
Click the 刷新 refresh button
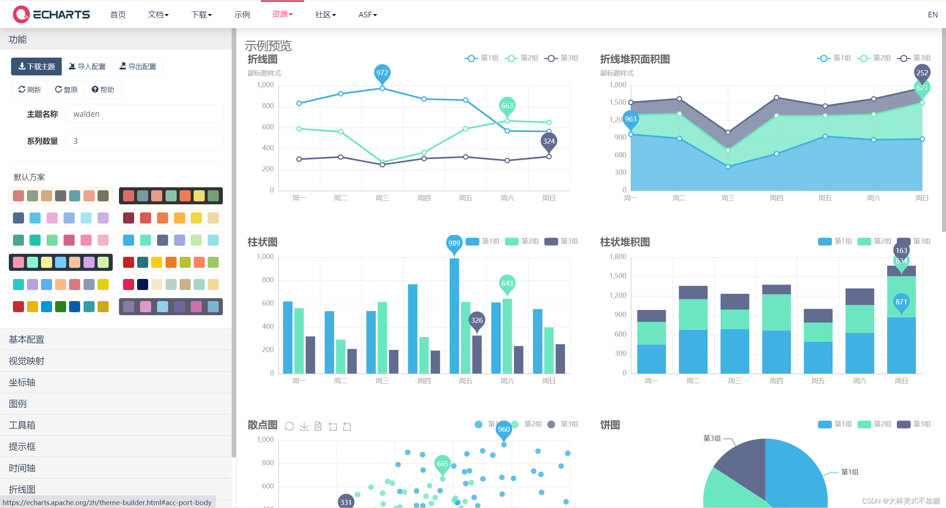30,90
